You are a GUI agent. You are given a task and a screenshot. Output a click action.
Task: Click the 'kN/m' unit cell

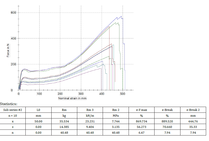90,116
